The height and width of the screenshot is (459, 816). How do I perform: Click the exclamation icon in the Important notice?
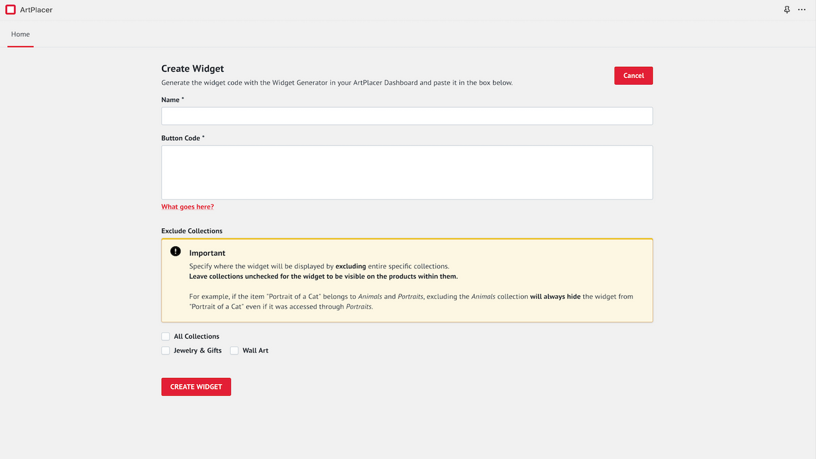click(176, 251)
